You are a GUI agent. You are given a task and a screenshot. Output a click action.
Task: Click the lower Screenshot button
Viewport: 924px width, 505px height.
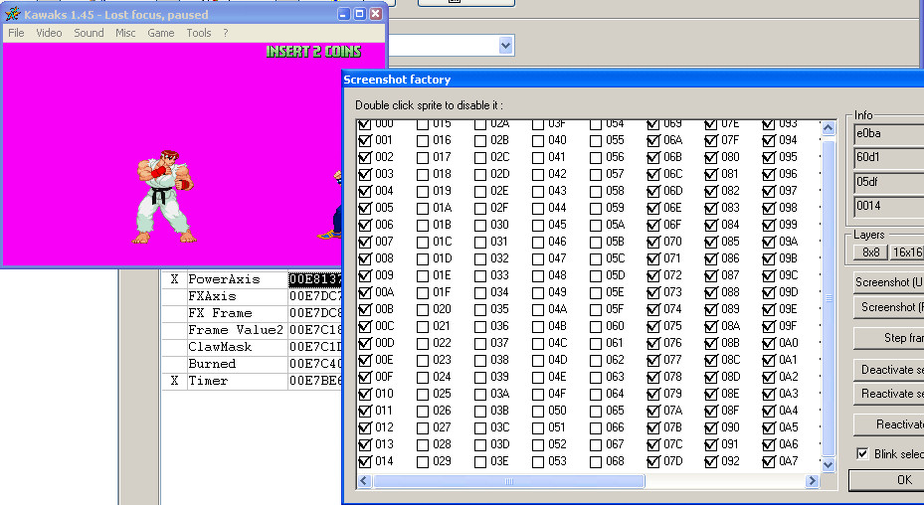888,307
